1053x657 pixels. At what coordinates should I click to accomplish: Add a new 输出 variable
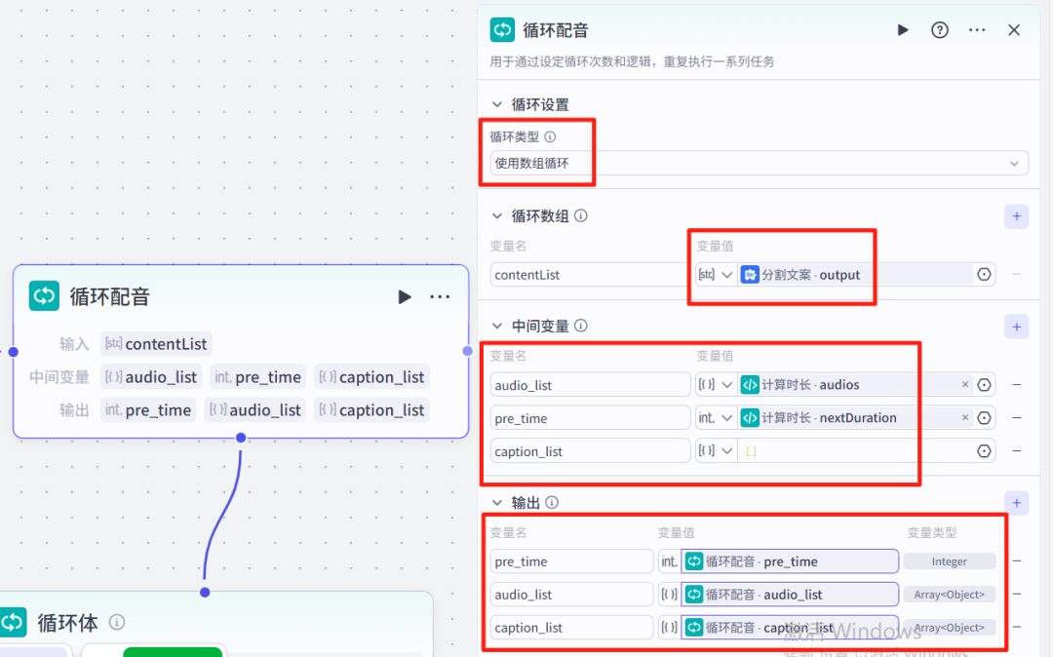click(1017, 503)
